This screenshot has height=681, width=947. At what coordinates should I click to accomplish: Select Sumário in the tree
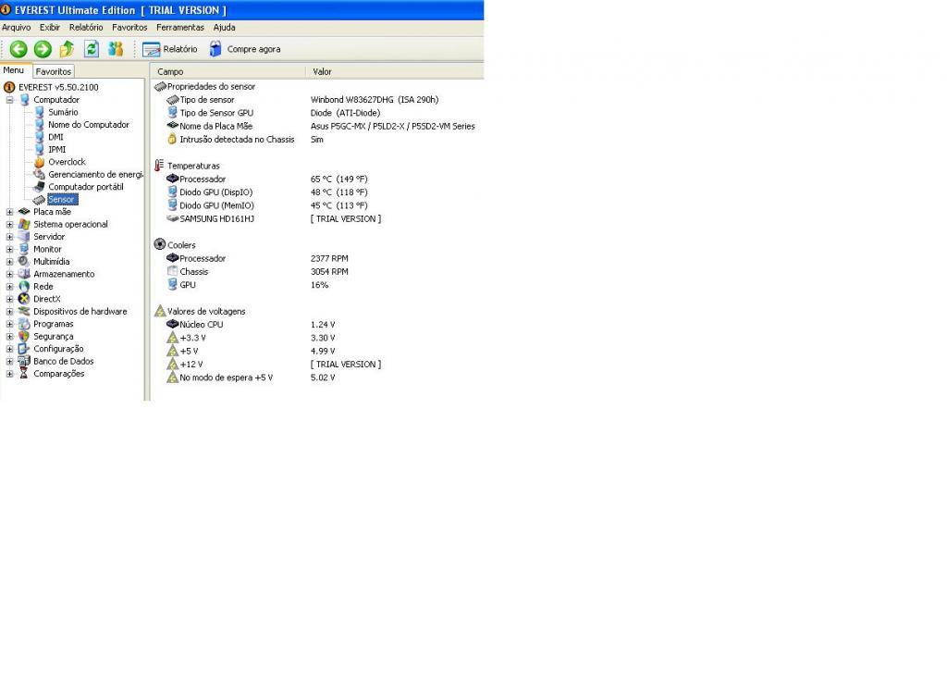click(63, 112)
